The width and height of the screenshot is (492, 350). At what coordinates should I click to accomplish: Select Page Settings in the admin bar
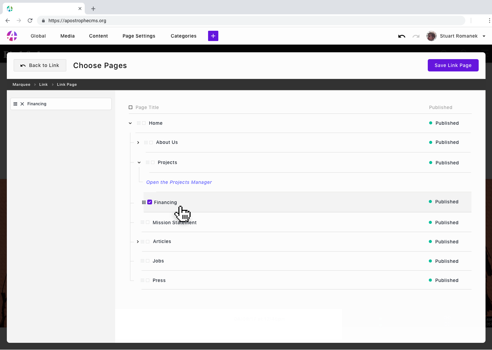[x=139, y=36]
